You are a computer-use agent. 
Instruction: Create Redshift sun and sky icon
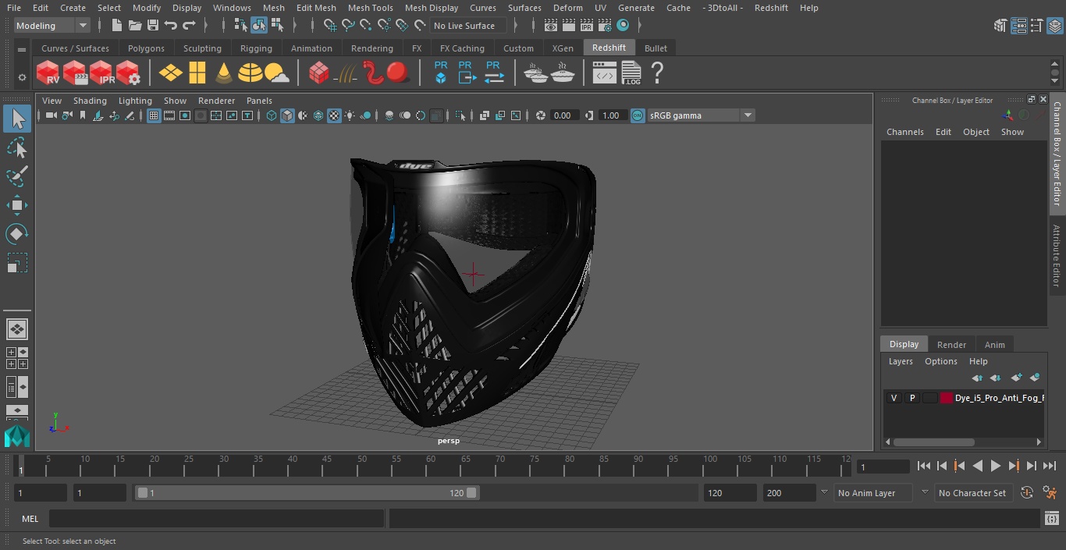(276, 73)
